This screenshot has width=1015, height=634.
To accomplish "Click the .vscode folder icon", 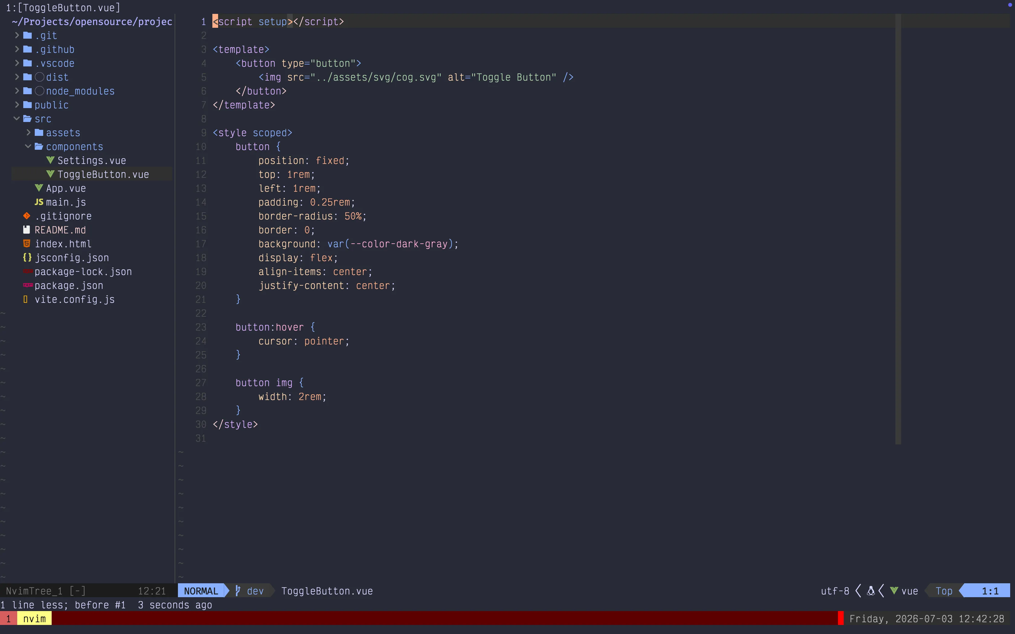I will point(28,63).
